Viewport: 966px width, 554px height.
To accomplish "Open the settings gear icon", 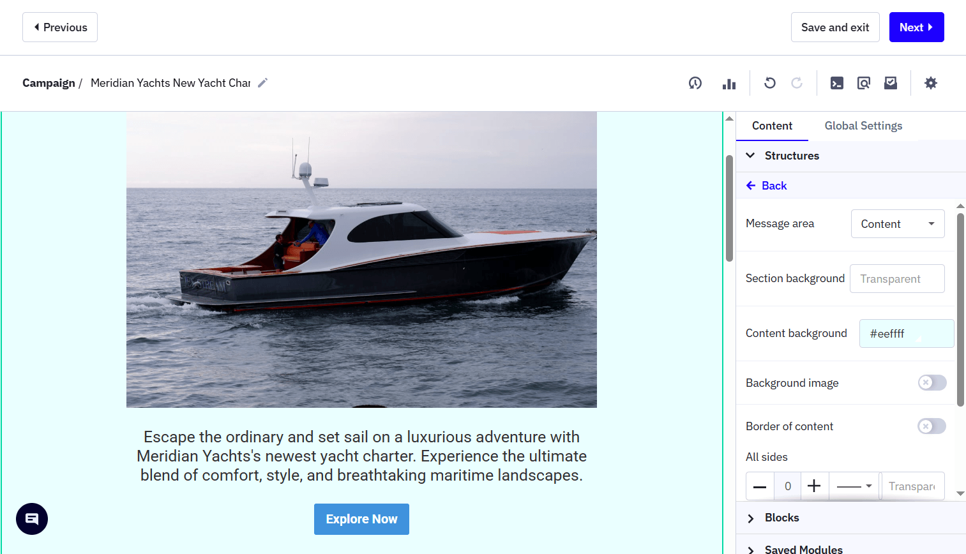I will [930, 83].
